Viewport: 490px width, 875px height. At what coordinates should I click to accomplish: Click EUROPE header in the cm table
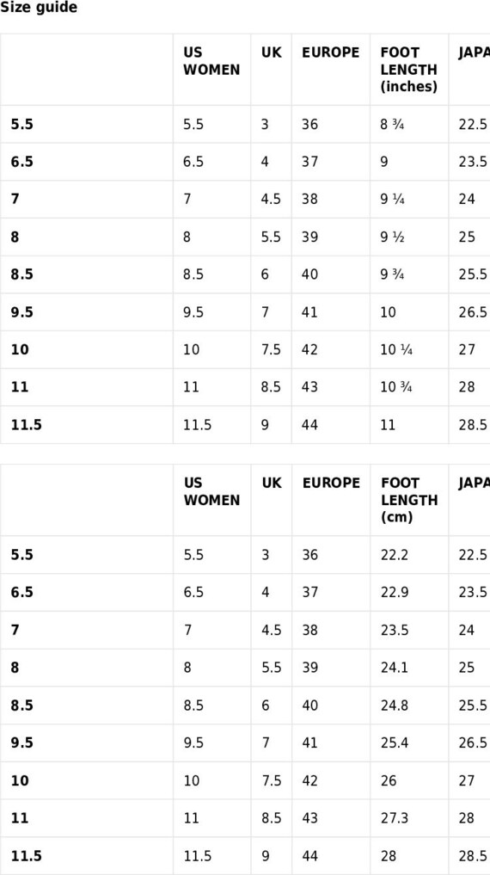point(331,483)
